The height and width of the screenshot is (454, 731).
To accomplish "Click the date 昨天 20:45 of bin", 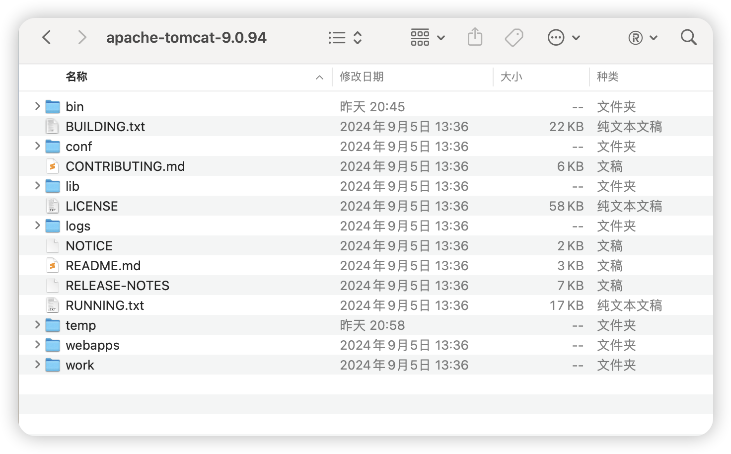I will pyautogui.click(x=372, y=107).
